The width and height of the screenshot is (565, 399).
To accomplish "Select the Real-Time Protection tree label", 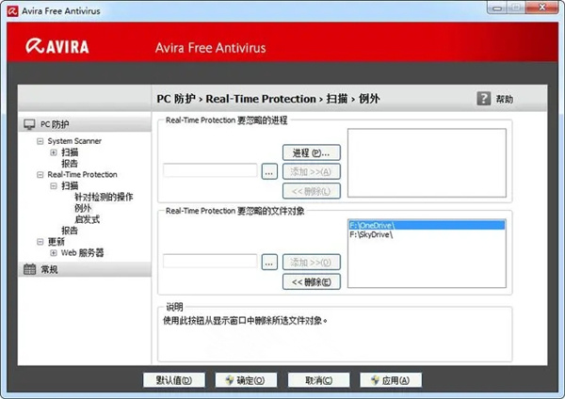I will point(83,175).
